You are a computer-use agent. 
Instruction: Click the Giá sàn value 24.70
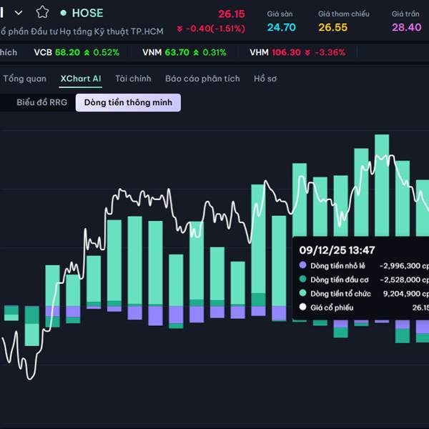[x=281, y=27]
